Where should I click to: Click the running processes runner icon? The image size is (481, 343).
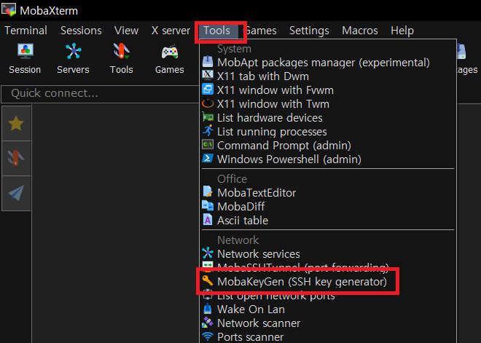208,130
